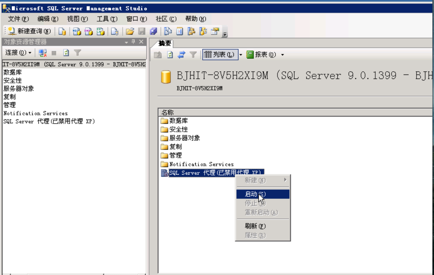Image resolution: width=434 pixels, height=275 pixels.
Task: Open the 窗口(W) menu
Action: 137,19
